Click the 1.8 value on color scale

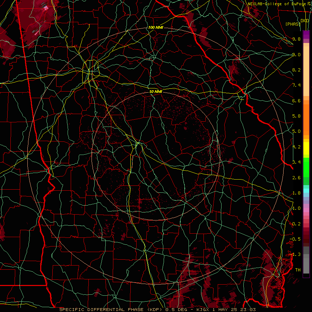(x=296, y=193)
